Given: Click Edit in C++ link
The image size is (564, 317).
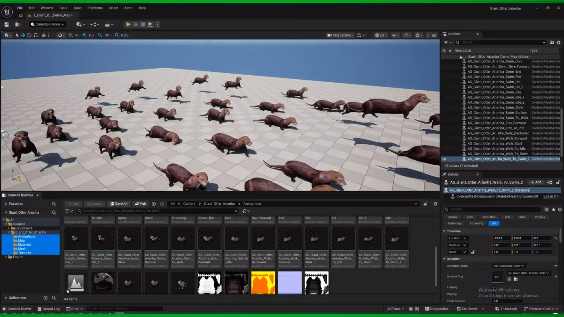Looking at the screenshot, I should (551, 196).
